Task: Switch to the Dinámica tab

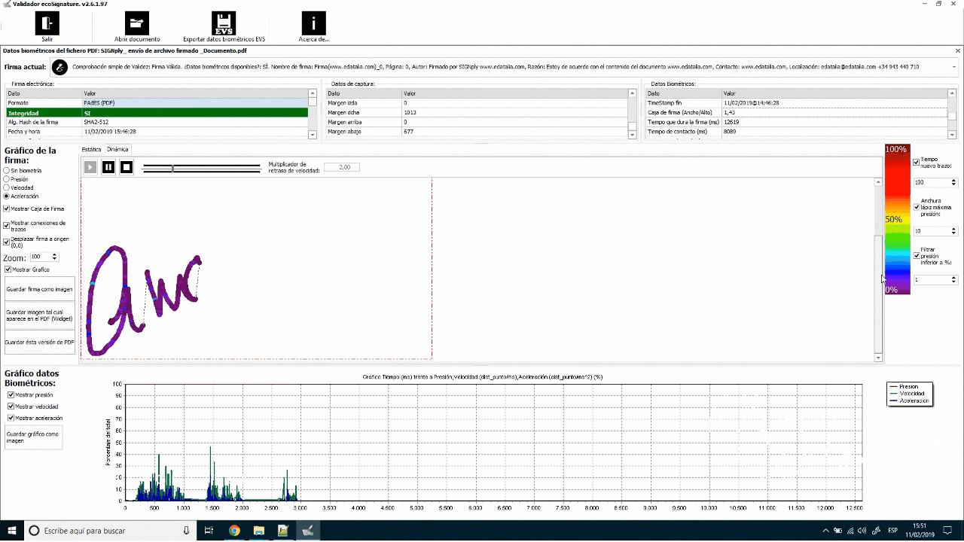Action: [x=117, y=149]
